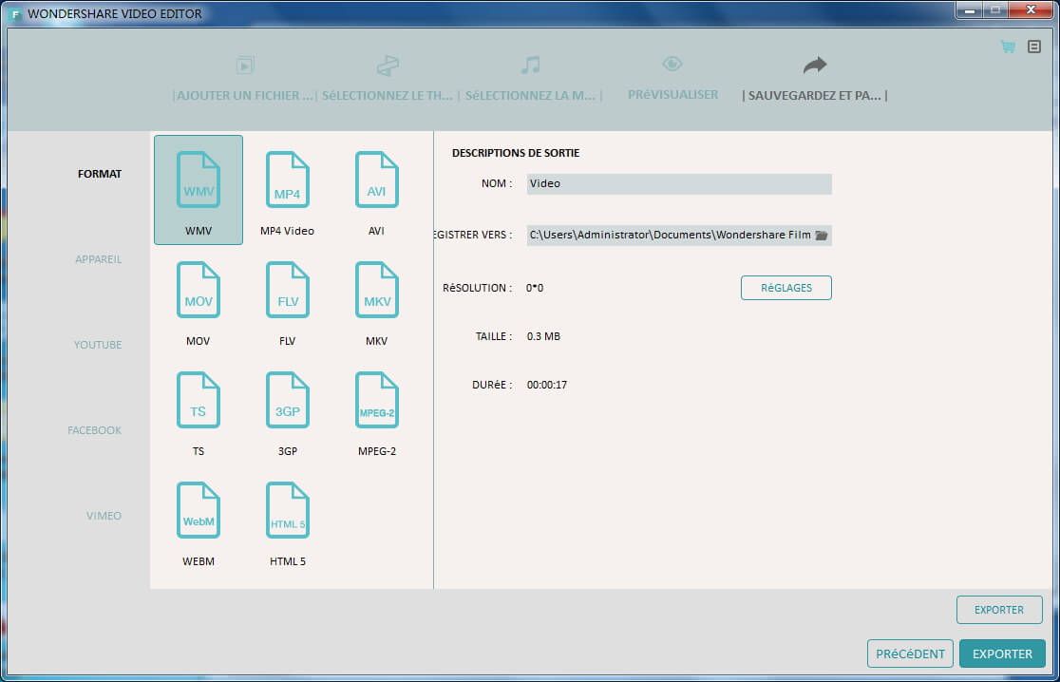Viewport: 1060px width, 682px height.
Task: Click the filled teal Exporter button
Action: (x=1002, y=654)
